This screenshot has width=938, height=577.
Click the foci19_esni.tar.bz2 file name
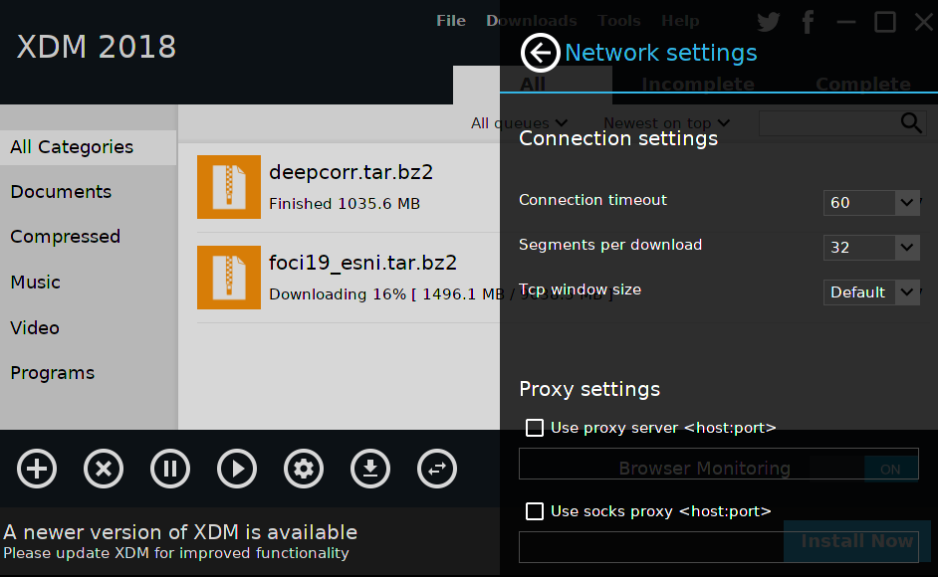(362, 263)
